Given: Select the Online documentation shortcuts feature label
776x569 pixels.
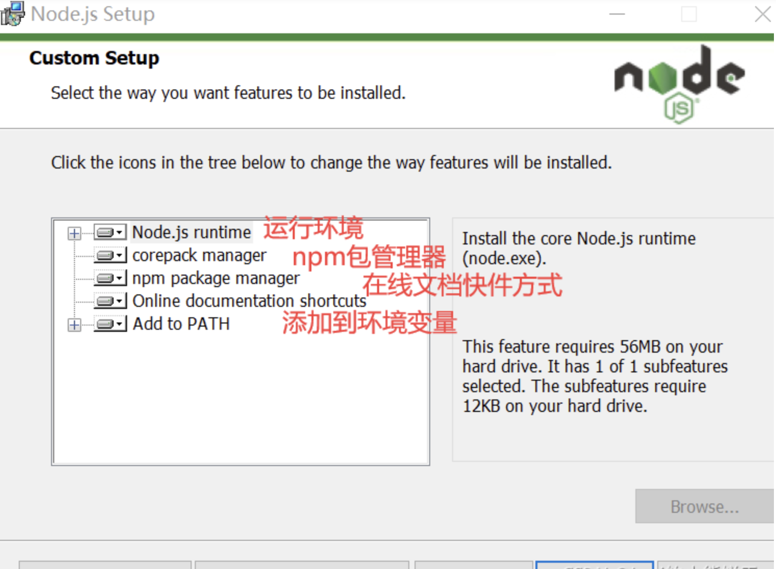Looking at the screenshot, I should click(x=249, y=301).
